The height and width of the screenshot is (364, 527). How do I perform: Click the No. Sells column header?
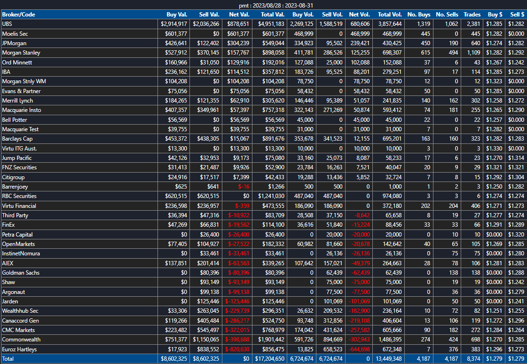click(x=447, y=15)
